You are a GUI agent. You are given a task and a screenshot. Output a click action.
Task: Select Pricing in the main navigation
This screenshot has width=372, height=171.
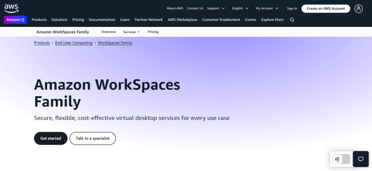tap(78, 20)
